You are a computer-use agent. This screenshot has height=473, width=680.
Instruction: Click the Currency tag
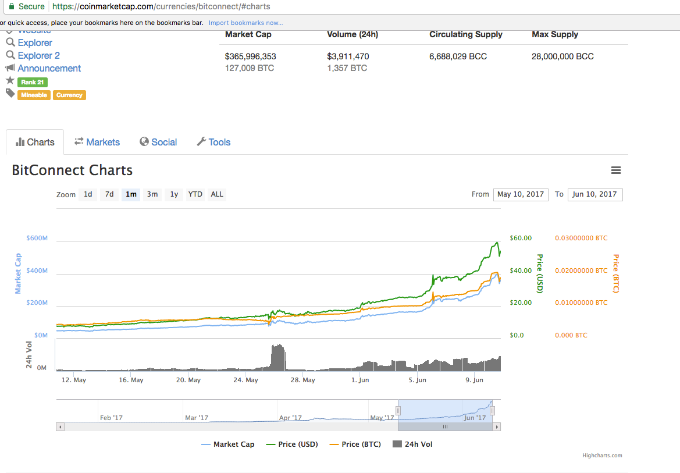(69, 95)
